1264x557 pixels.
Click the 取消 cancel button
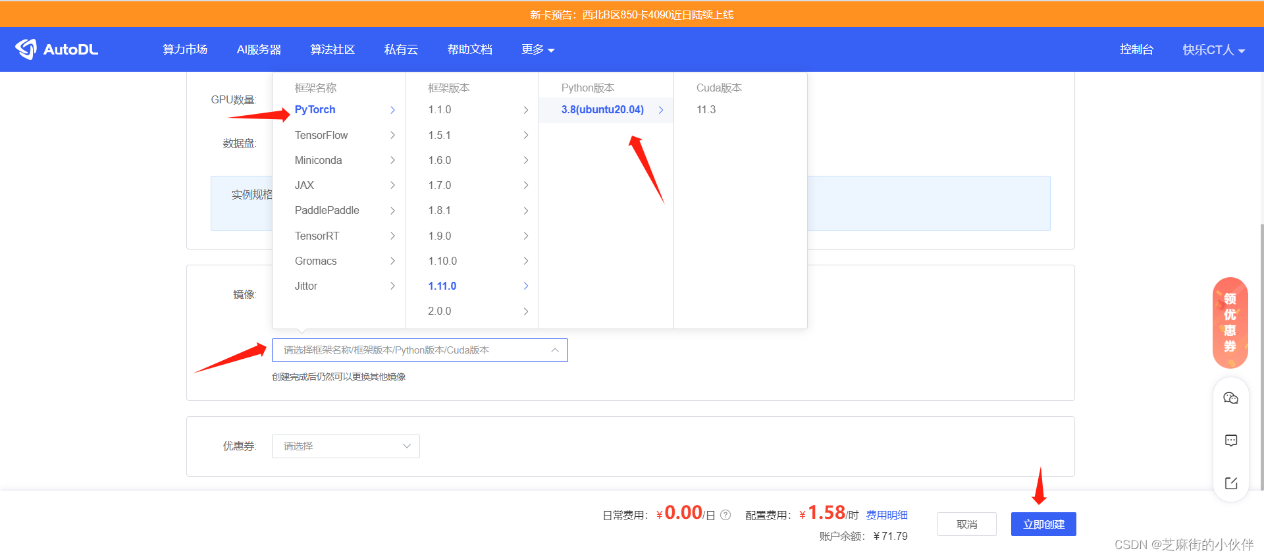[x=967, y=524]
